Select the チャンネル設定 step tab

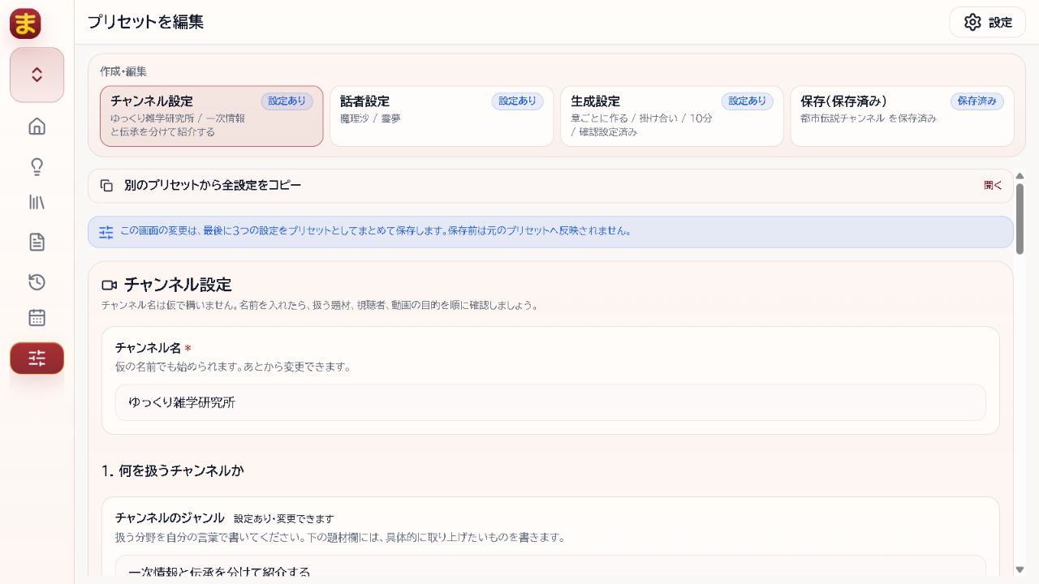click(x=211, y=116)
